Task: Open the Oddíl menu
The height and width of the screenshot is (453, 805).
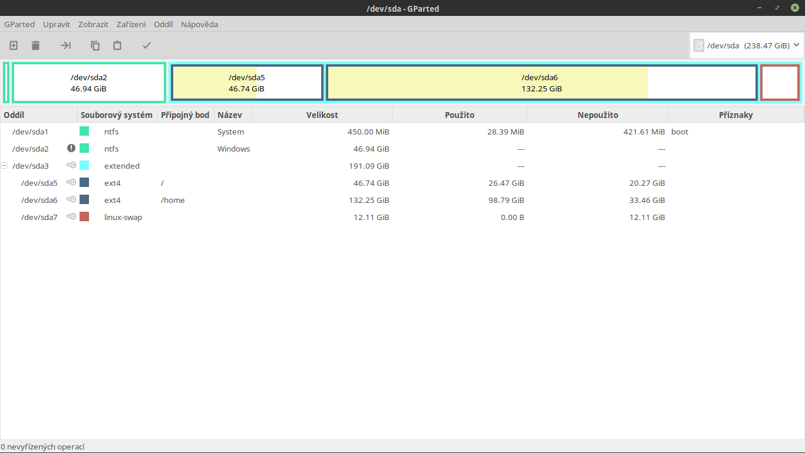Action: tap(163, 24)
